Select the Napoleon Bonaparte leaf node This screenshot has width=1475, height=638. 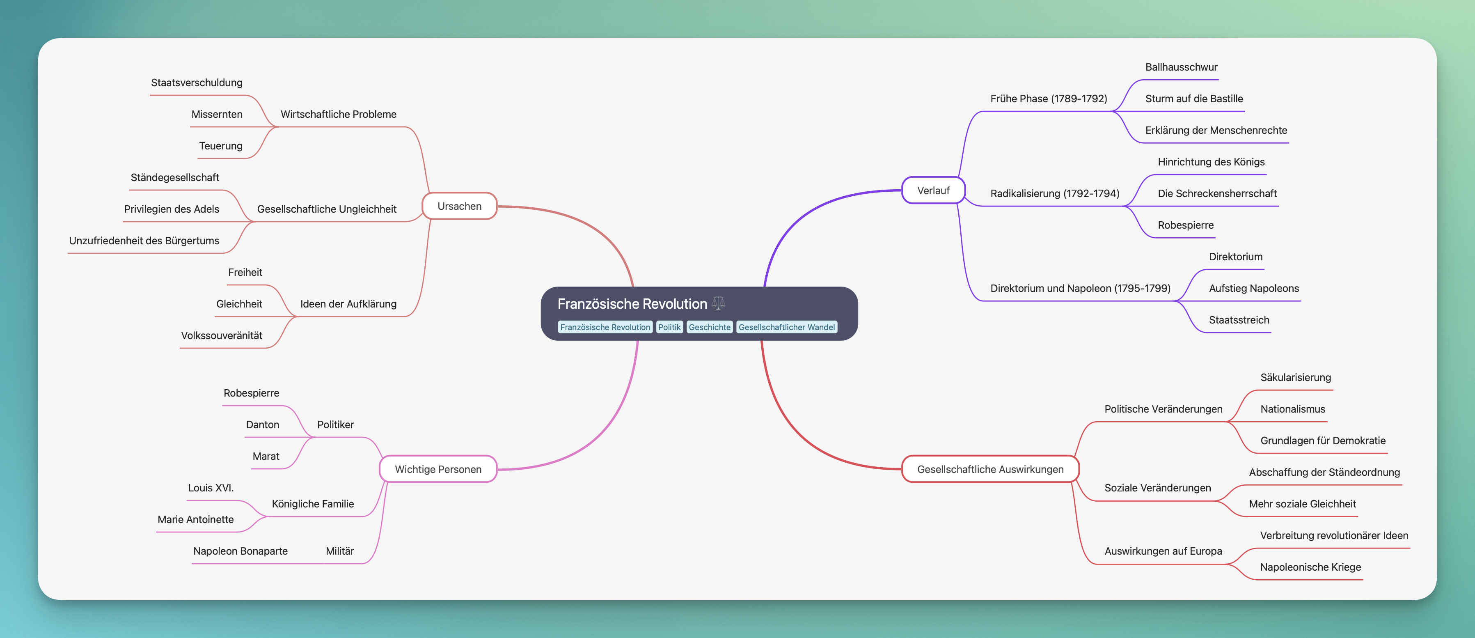[240, 551]
